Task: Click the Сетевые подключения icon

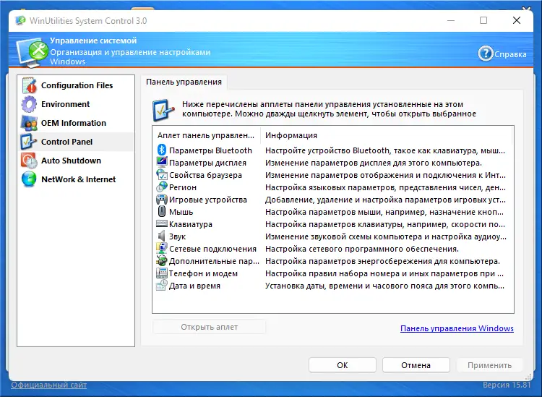Action: point(162,249)
